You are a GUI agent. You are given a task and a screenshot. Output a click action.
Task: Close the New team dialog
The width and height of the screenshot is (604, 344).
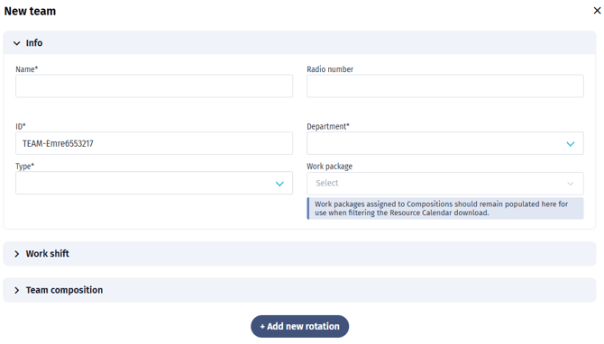(x=597, y=11)
